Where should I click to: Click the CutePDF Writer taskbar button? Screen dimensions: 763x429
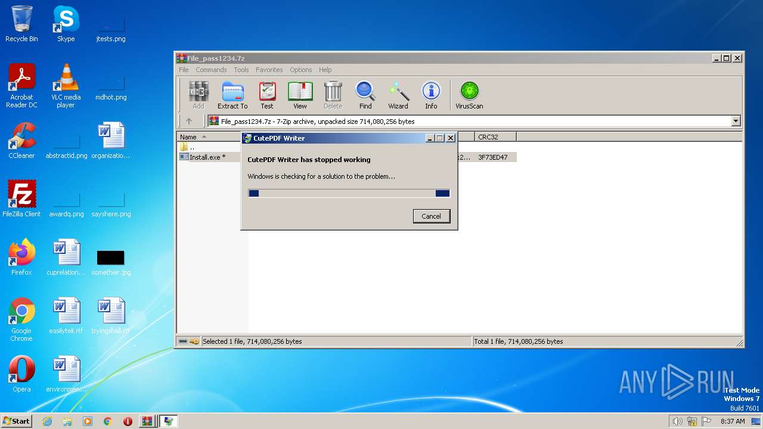point(169,421)
